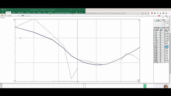The width and height of the screenshot is (171, 96).
Task: Open the WPS PDF tab in Excel
Action: tap(50, 13)
